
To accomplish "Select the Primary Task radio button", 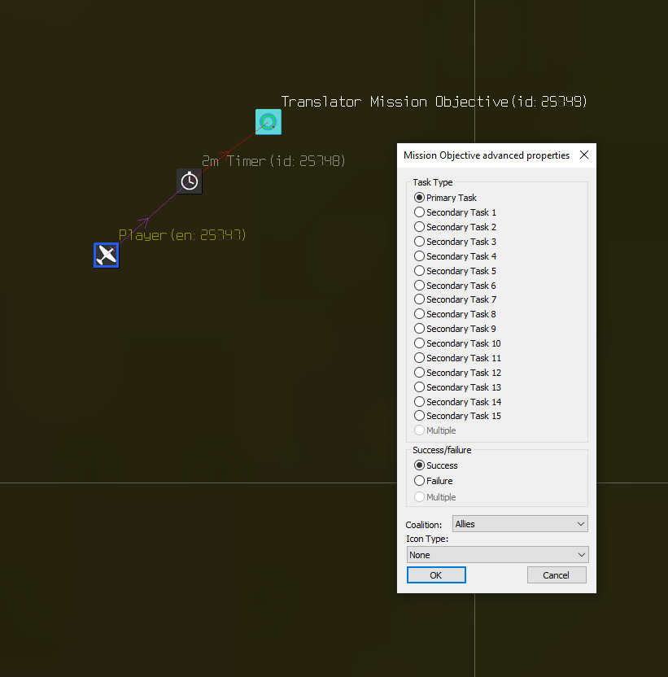I will [x=420, y=198].
